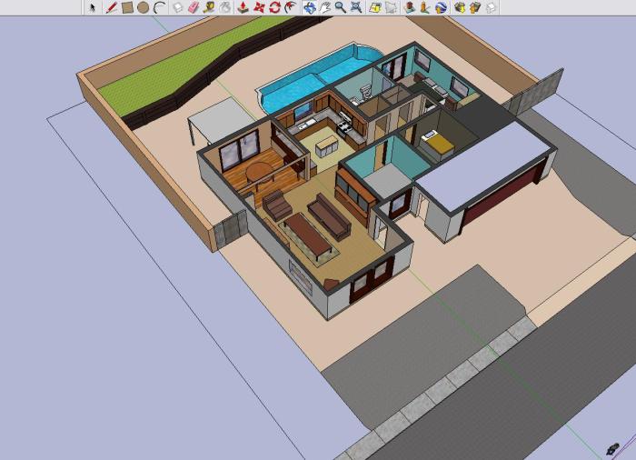Click the Make Component icon

pos(178,7)
